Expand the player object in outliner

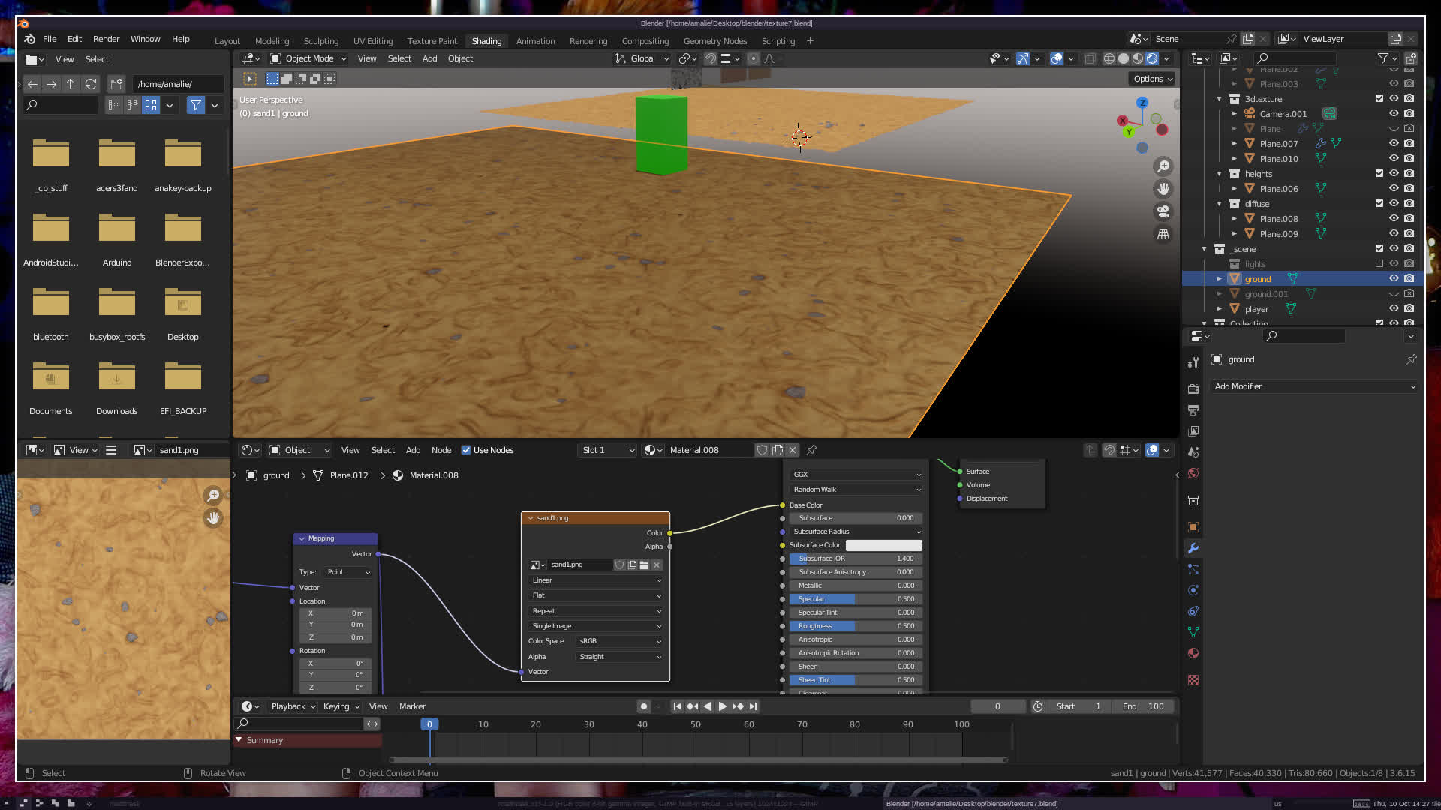tap(1220, 309)
